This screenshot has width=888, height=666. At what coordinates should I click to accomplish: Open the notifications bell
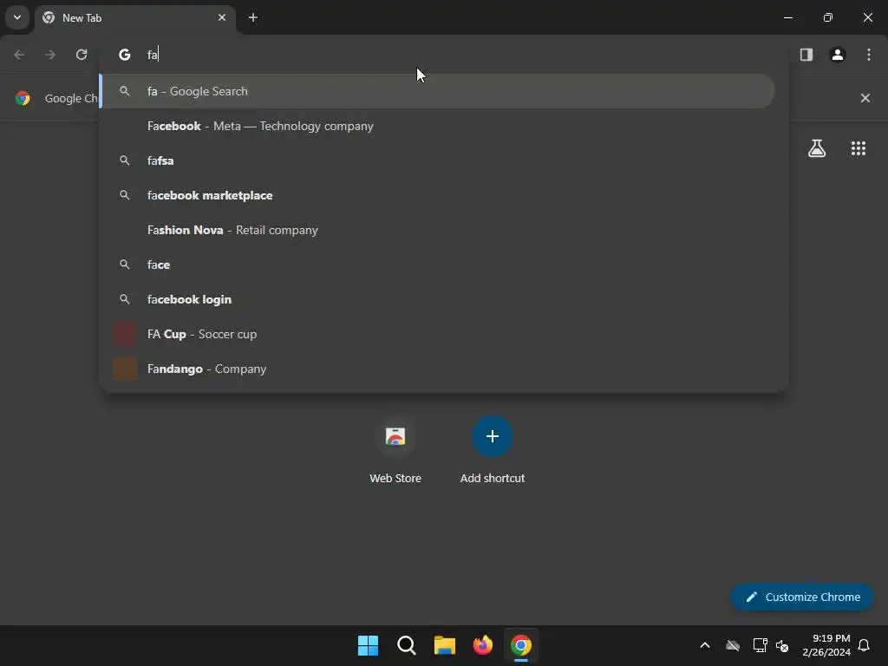[x=865, y=645]
